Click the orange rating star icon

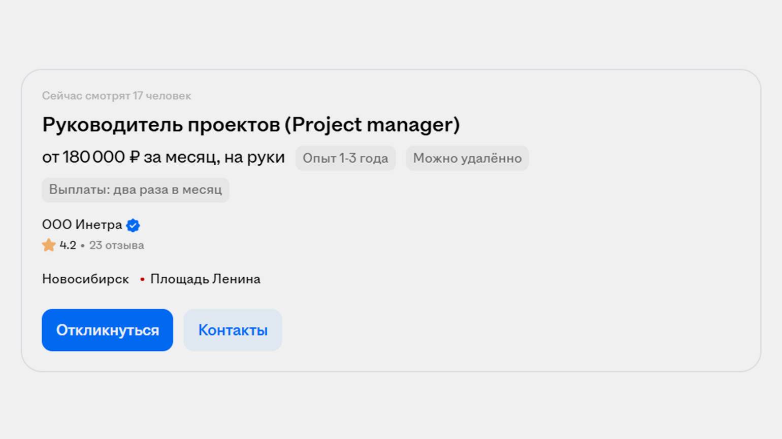point(49,245)
